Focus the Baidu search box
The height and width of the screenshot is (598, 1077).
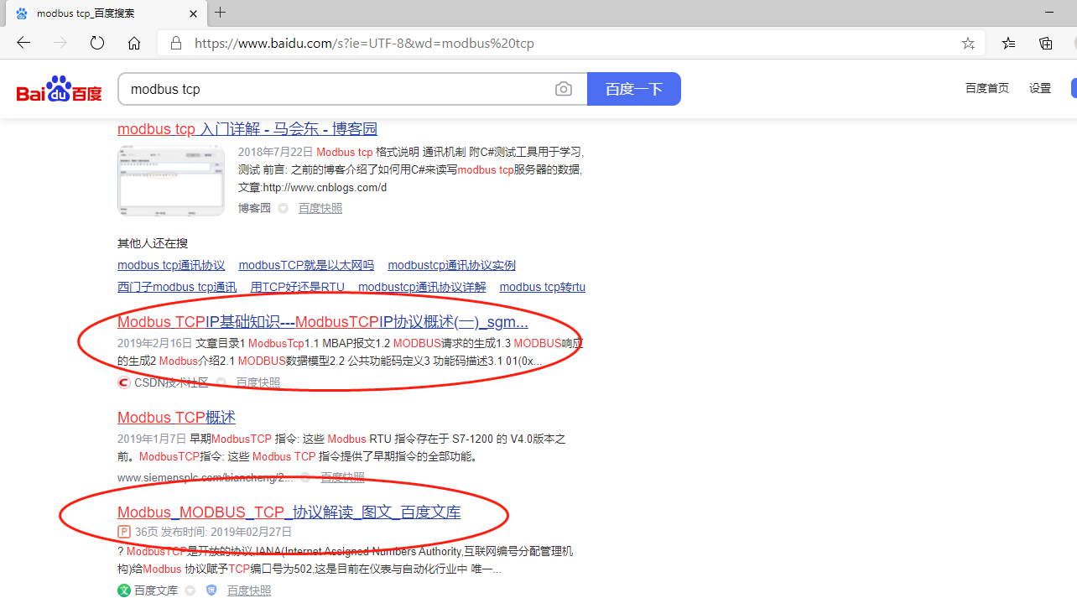(x=336, y=89)
